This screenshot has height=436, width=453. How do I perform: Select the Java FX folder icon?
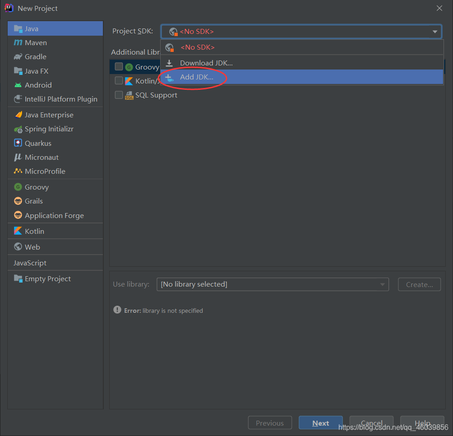(18, 71)
